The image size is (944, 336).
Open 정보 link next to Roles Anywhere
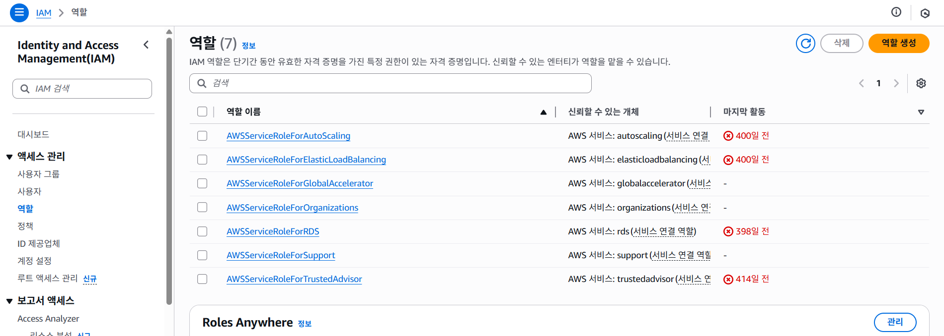point(305,324)
